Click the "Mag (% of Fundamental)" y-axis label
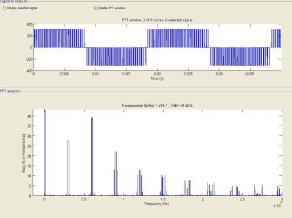The width and height of the screenshot is (292, 218). click(x=23, y=154)
